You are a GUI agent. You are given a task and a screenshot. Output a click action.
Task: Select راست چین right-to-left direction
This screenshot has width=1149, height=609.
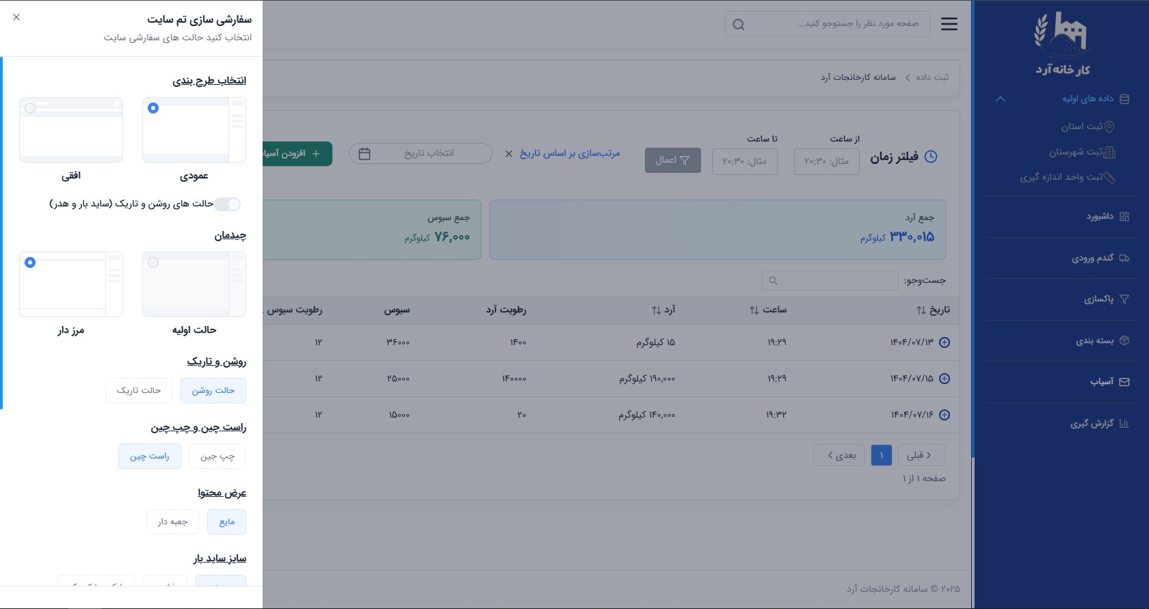point(150,456)
